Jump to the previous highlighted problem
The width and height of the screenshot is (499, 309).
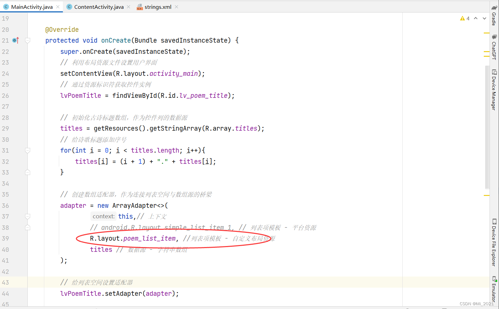coord(476,18)
